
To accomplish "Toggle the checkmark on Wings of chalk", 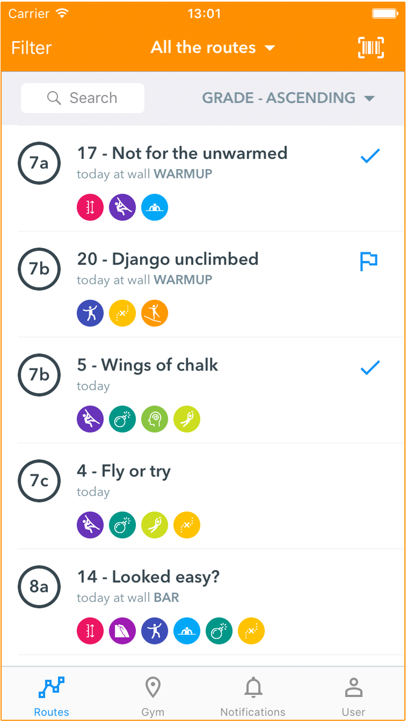I will coord(370,368).
